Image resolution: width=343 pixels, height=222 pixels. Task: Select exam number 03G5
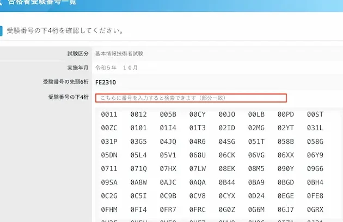[x=138, y=142]
